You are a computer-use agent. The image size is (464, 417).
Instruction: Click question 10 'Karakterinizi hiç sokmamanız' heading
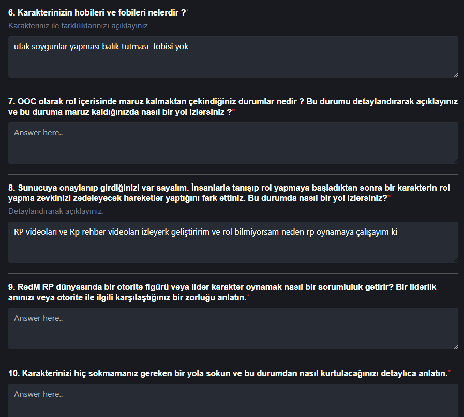pyautogui.click(x=228, y=373)
